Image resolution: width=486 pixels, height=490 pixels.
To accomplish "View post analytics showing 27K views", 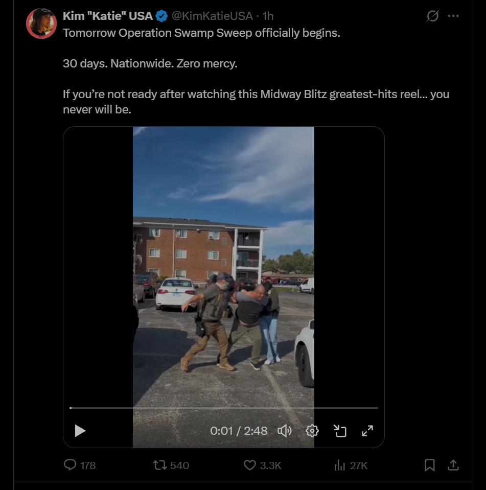I will (x=351, y=465).
